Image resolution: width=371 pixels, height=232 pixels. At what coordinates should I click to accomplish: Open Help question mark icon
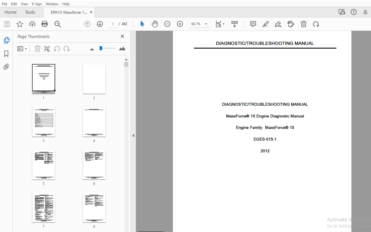354,12
